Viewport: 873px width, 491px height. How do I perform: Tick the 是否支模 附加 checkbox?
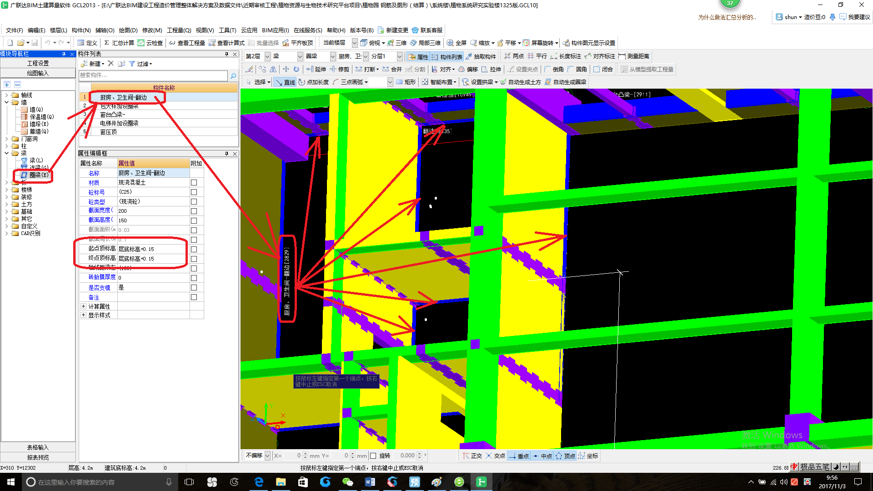pos(194,288)
